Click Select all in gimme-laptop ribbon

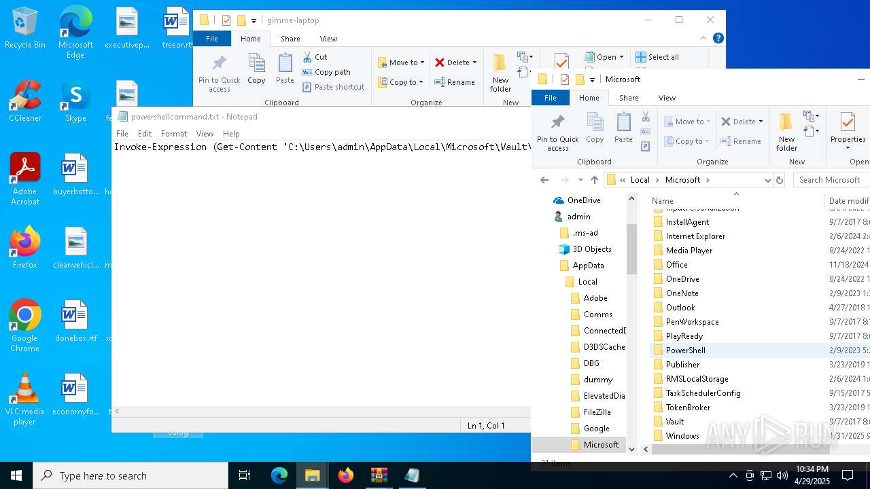(657, 57)
